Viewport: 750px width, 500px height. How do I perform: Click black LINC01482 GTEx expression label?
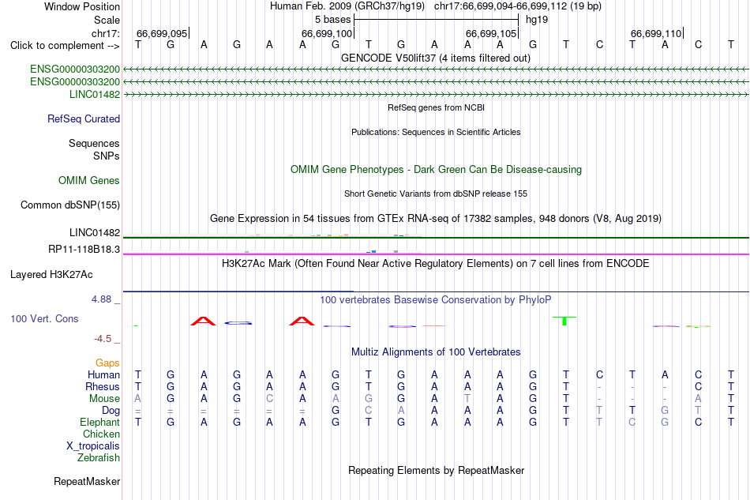[x=95, y=232]
